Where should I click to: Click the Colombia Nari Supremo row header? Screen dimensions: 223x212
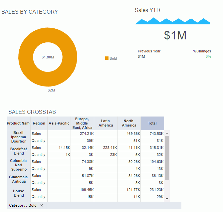(19, 165)
